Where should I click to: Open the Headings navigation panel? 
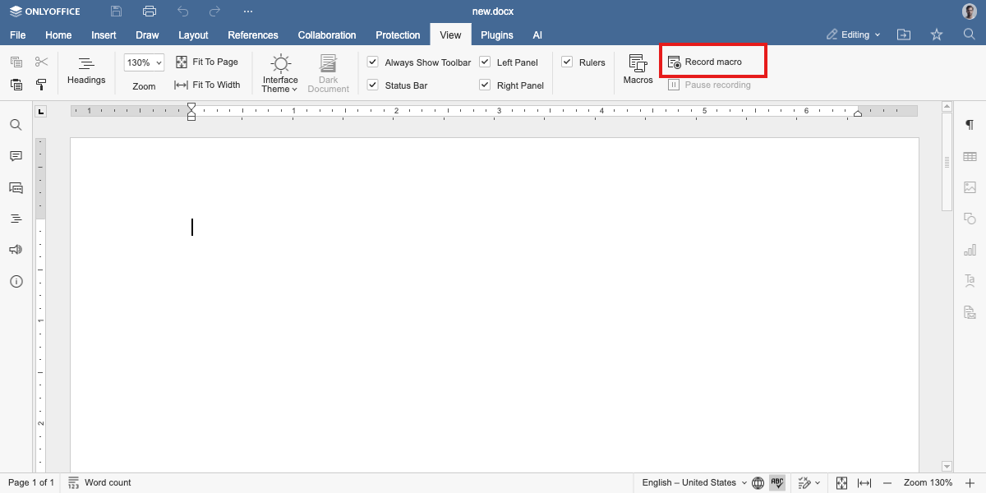point(86,69)
